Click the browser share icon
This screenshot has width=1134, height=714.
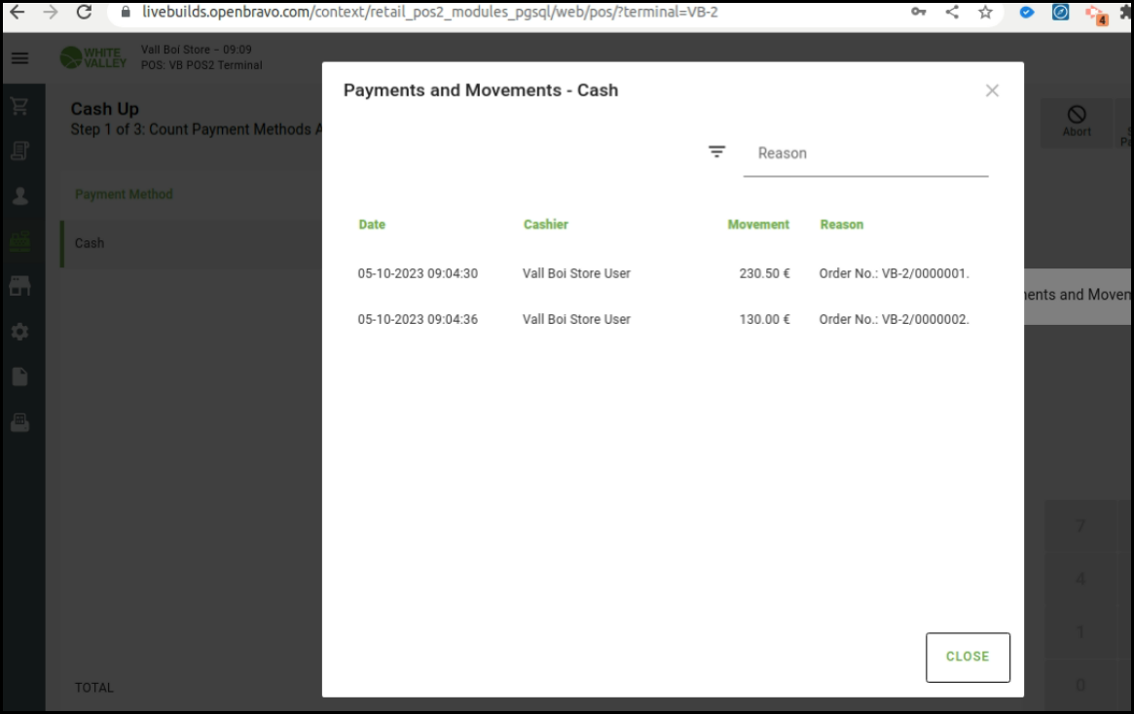point(952,12)
